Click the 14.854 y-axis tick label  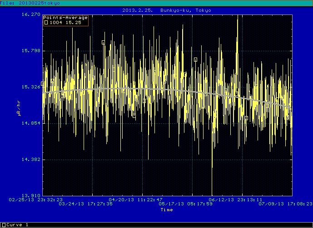(x=31, y=123)
